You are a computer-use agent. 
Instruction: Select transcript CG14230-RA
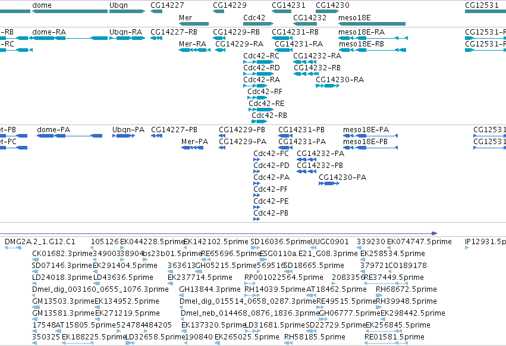[328, 86]
